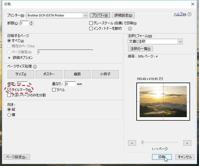Click the preview page slider handle
This screenshot has height=166, width=199.
click(x=142, y=142)
